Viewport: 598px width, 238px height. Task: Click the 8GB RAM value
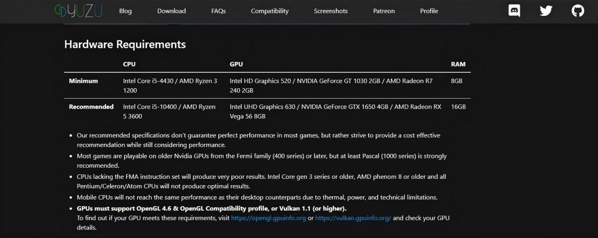pos(457,81)
